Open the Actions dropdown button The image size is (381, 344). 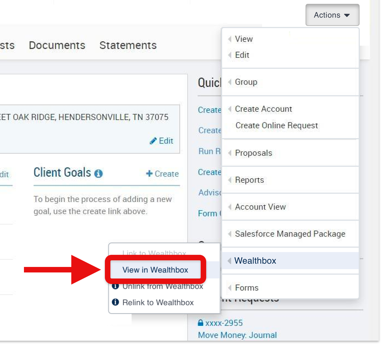[332, 15]
